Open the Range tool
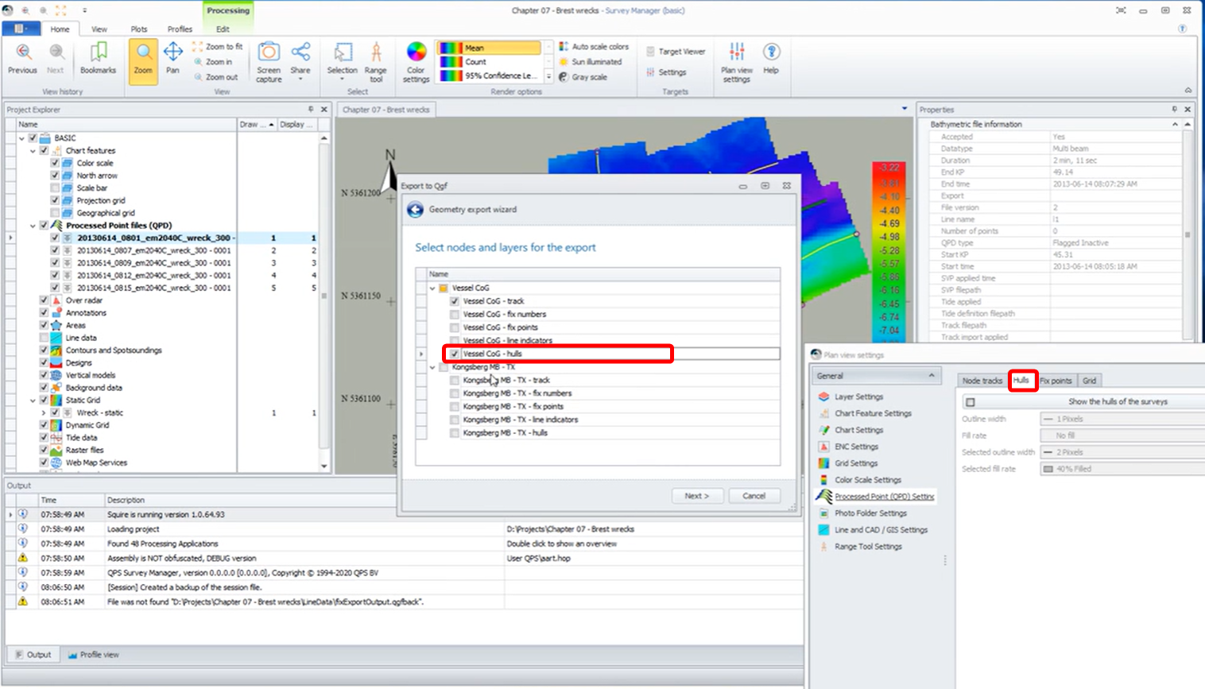 pos(375,60)
